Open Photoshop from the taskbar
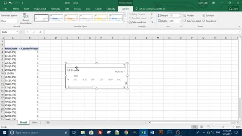The width and height of the screenshot is (242, 136). pyautogui.click(x=169, y=133)
